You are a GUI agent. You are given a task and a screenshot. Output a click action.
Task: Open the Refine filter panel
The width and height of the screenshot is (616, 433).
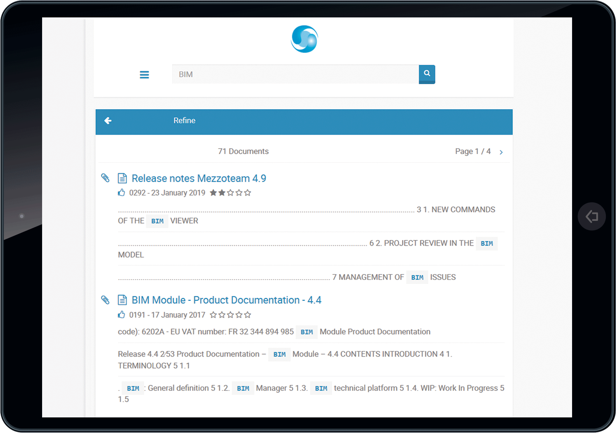pos(184,121)
